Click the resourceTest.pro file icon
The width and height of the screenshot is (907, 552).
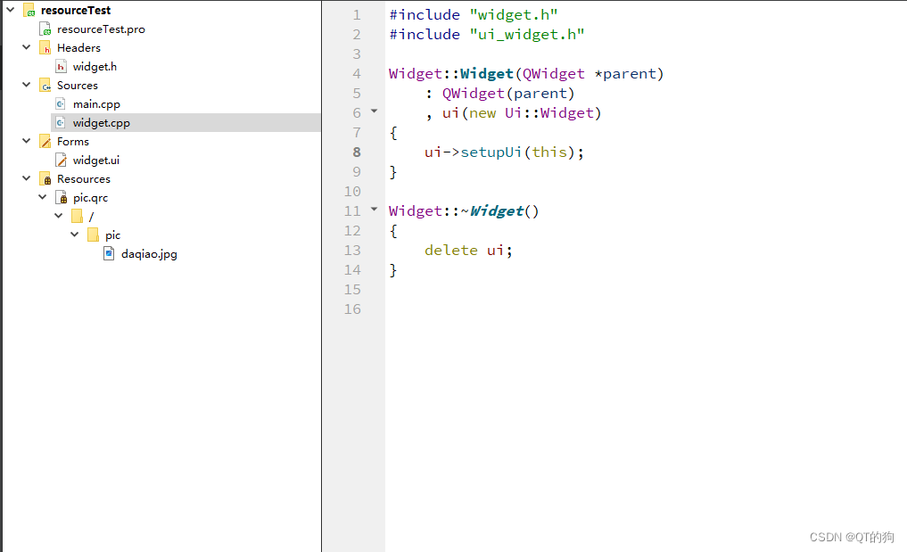point(45,29)
